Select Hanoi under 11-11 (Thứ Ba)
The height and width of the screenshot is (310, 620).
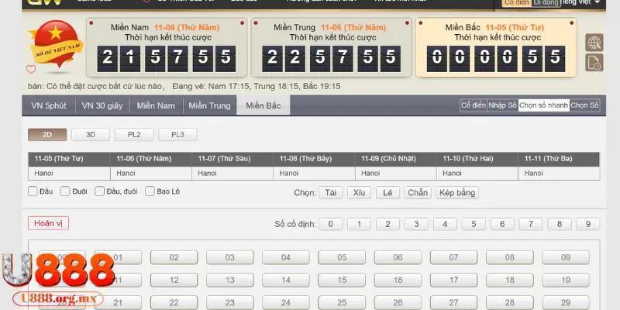(x=559, y=173)
